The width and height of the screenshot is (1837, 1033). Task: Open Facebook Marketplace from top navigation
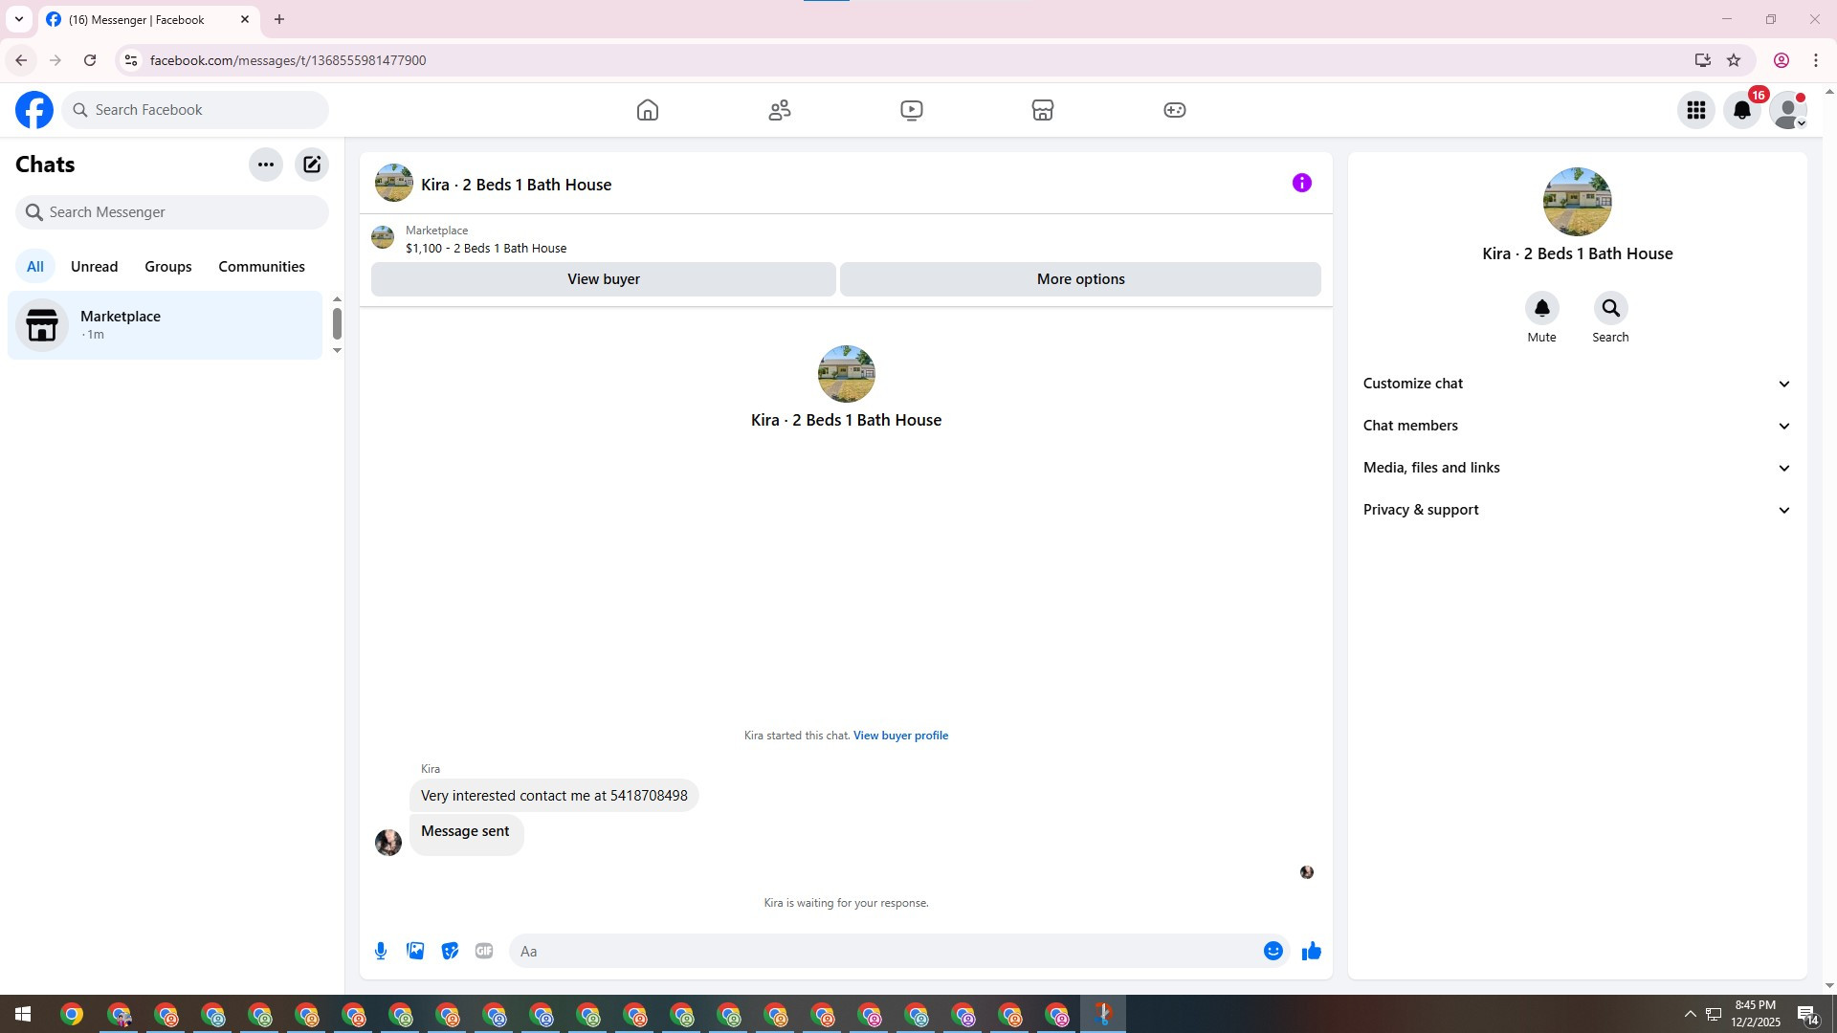(x=1043, y=110)
